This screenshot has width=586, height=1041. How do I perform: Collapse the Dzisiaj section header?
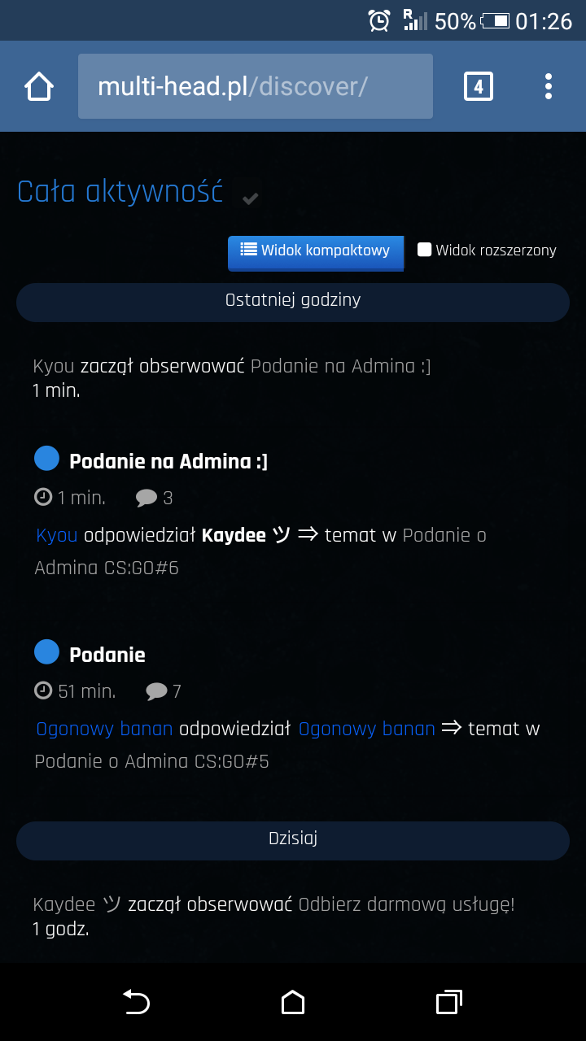(293, 838)
